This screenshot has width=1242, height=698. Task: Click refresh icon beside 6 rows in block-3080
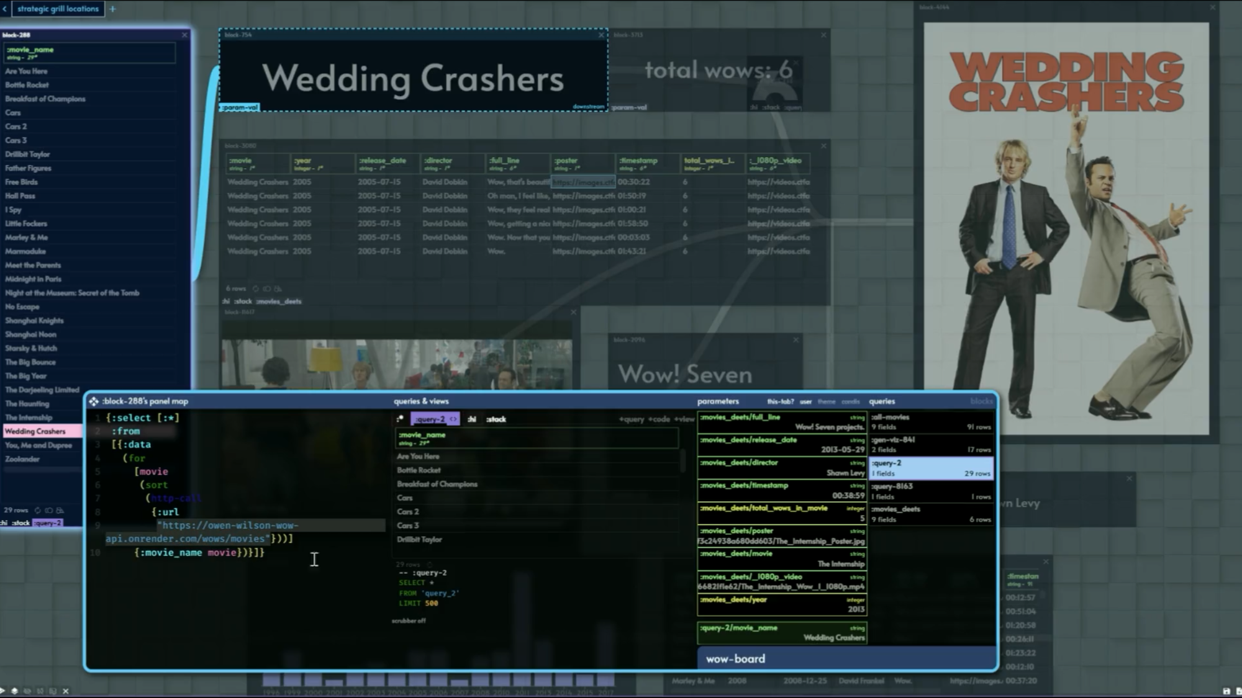[x=255, y=289]
